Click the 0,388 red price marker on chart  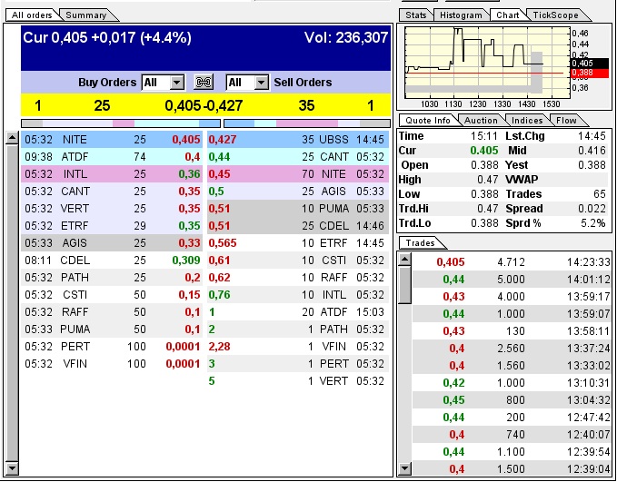pyautogui.click(x=582, y=73)
